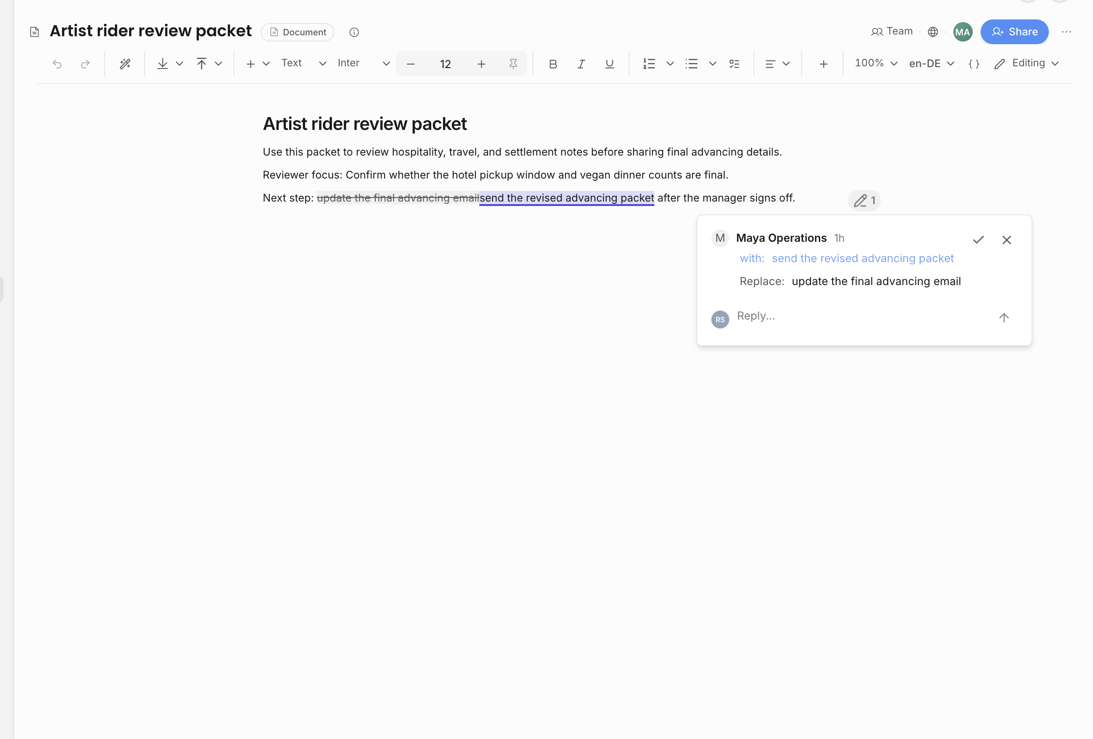
Task: Redo the last action
Action: [x=85, y=64]
